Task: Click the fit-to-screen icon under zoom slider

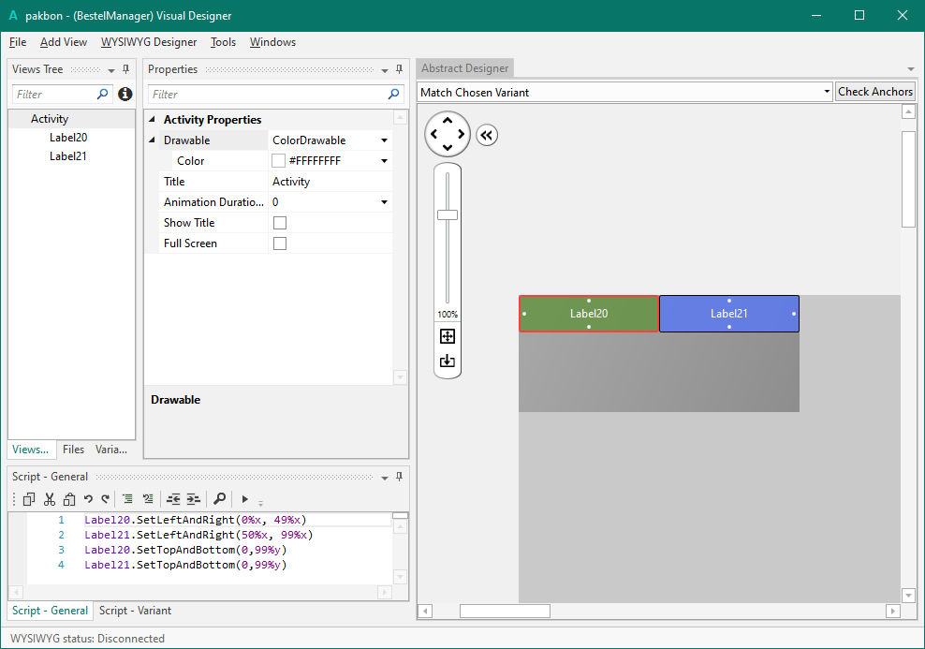Action: 448,336
